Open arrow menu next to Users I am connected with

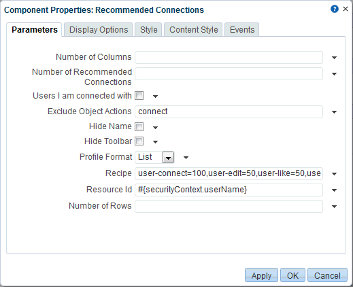[155, 97]
